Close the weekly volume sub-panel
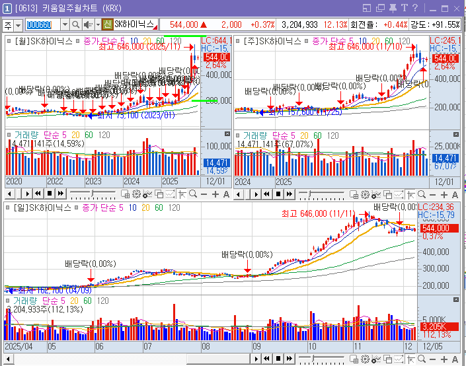Viewport: 466px width, 366px height. pos(456,135)
